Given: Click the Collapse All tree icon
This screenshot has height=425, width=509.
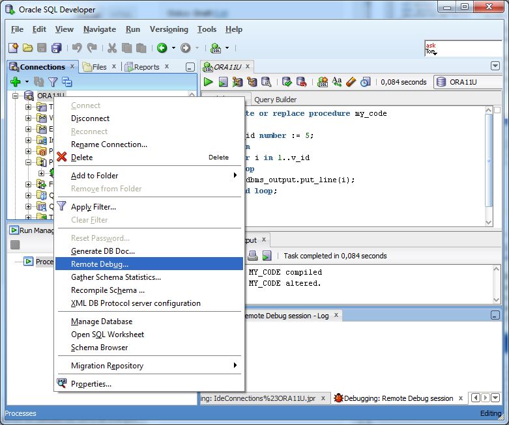Looking at the screenshot, I should (67, 82).
